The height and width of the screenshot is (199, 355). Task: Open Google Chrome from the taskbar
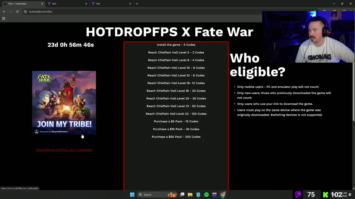(223, 195)
